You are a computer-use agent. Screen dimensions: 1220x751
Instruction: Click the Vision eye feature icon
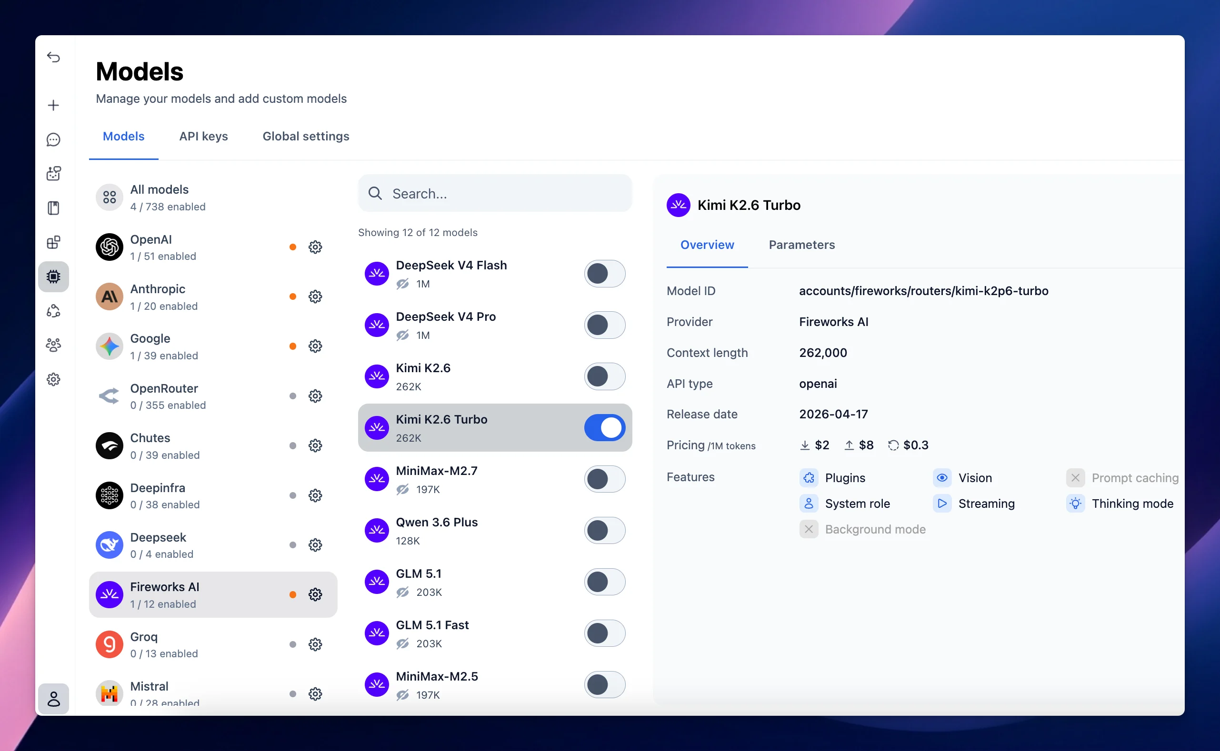coord(942,478)
